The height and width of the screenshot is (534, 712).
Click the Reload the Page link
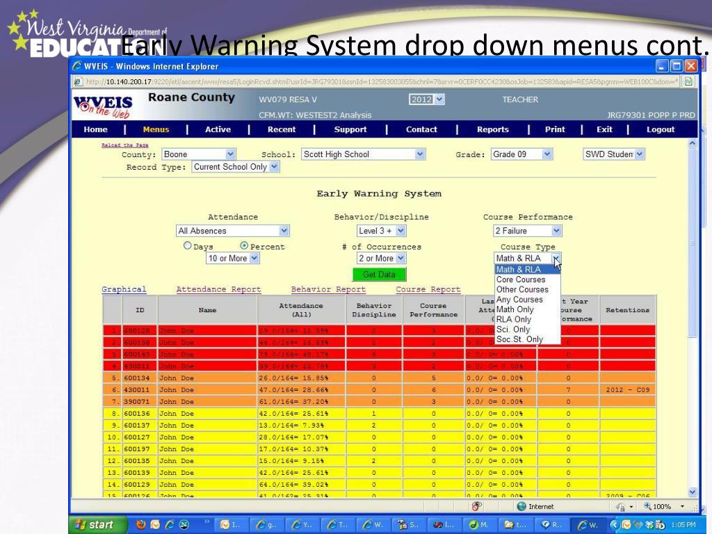click(125, 145)
